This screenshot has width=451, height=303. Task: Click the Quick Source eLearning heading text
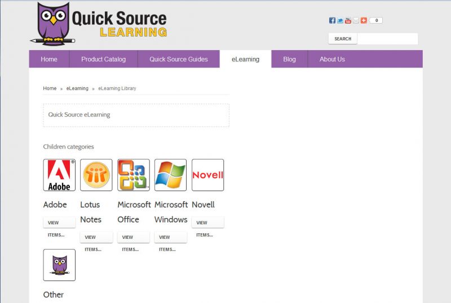pyautogui.click(x=79, y=115)
